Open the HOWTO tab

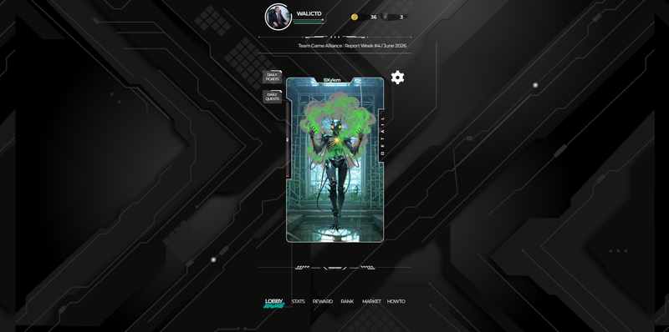coord(396,301)
